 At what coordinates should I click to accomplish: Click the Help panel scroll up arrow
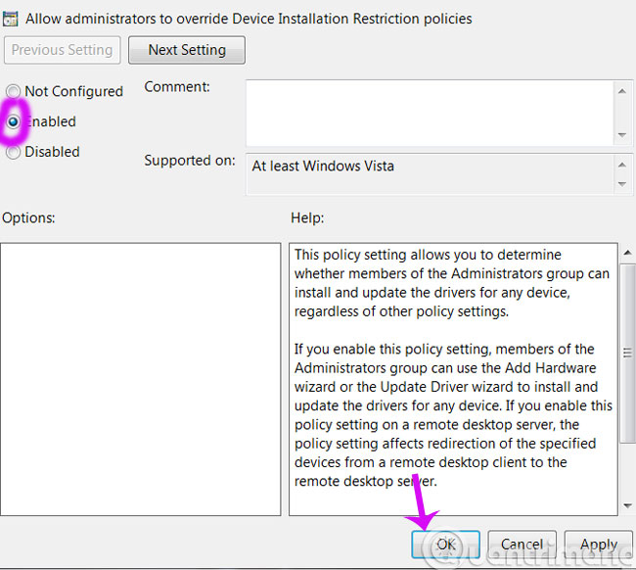pyautogui.click(x=627, y=253)
